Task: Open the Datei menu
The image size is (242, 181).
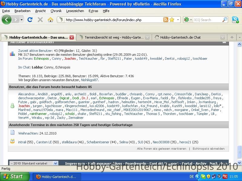Action: coord(6,11)
